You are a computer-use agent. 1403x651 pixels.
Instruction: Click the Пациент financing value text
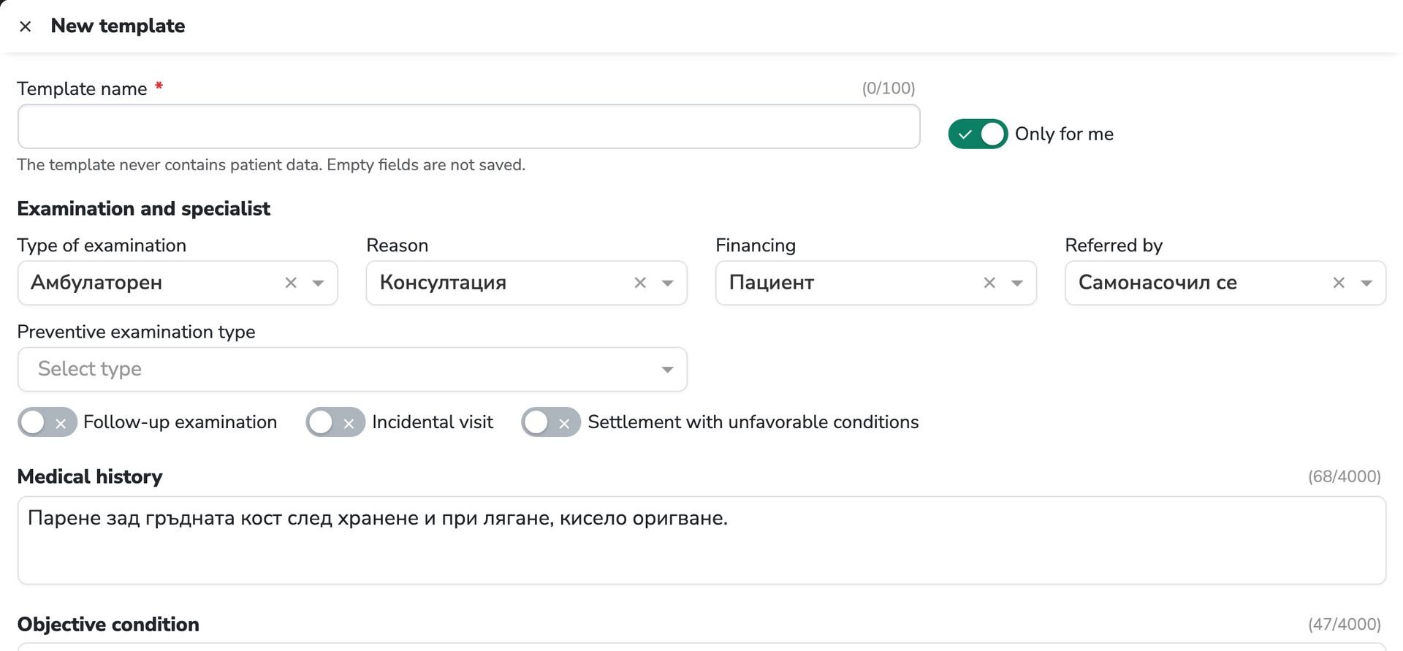(x=772, y=283)
